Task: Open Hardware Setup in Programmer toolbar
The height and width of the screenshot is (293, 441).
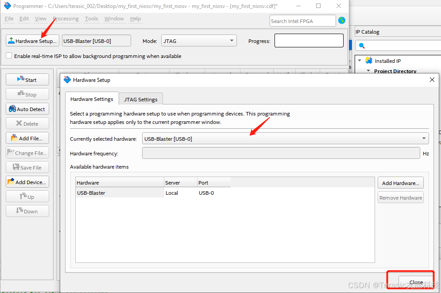Action: pyautogui.click(x=32, y=41)
